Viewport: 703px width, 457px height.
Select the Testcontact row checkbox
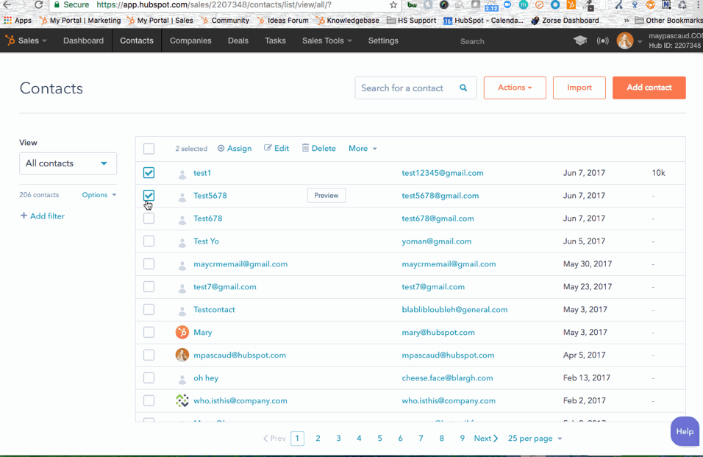click(x=149, y=310)
